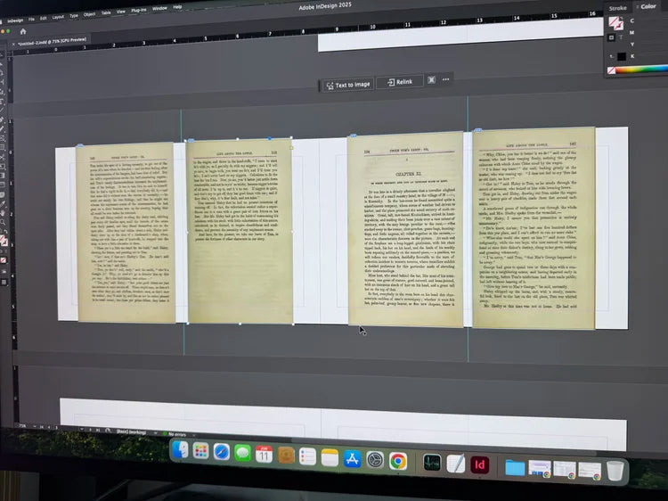This screenshot has width=668, height=501.
Task: Open Finder from the Dock
Action: (x=181, y=450)
